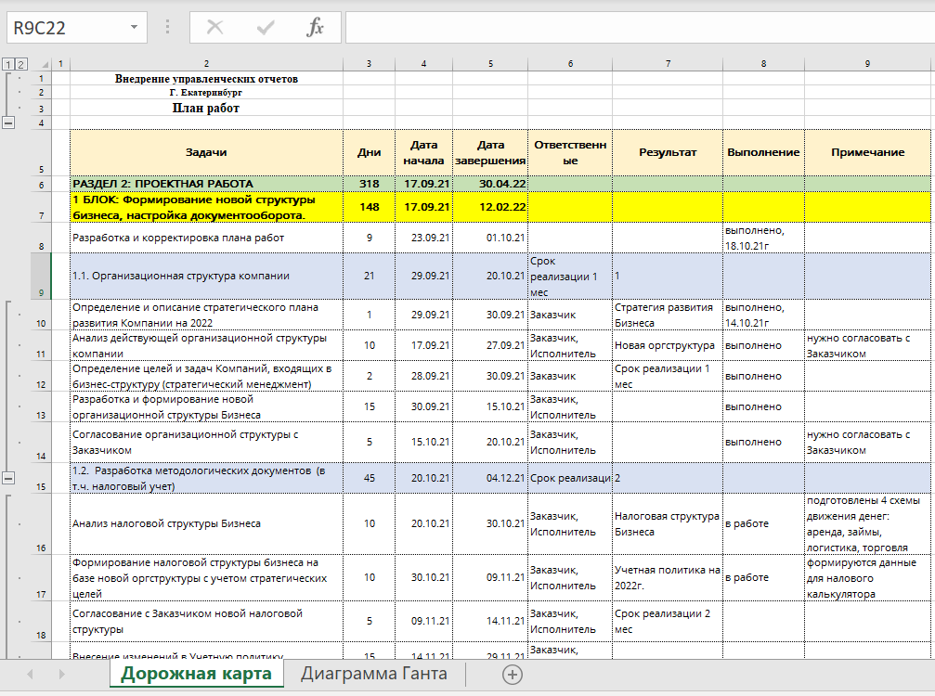Select the в работе cell in row 16
The height and width of the screenshot is (696, 935).
click(x=764, y=523)
